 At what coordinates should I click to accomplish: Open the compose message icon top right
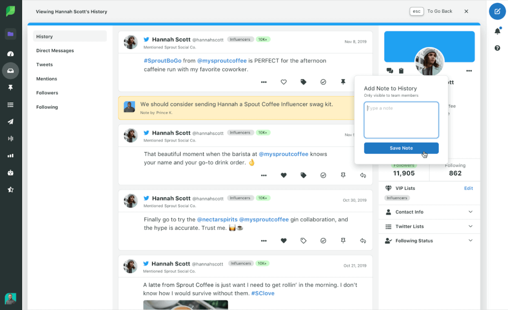[x=497, y=11]
